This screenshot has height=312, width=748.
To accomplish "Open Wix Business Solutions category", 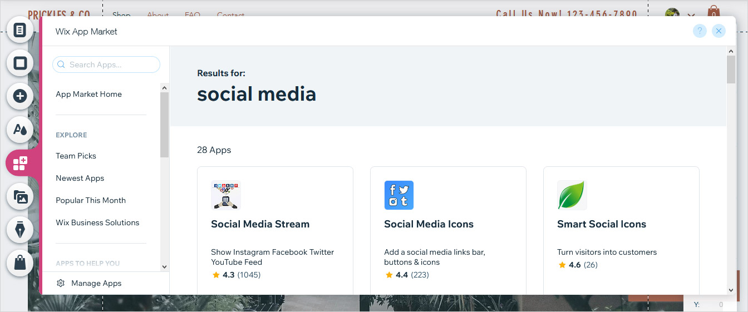I will [x=97, y=222].
